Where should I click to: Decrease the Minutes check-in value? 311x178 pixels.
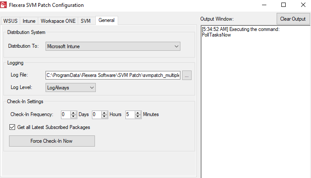[138, 117]
